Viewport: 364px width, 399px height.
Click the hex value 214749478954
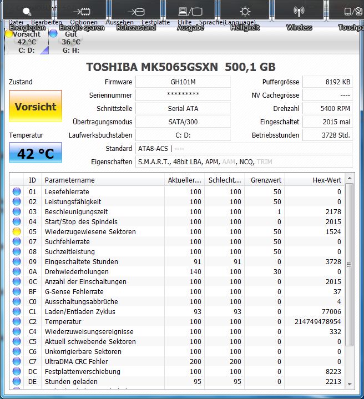(318, 322)
